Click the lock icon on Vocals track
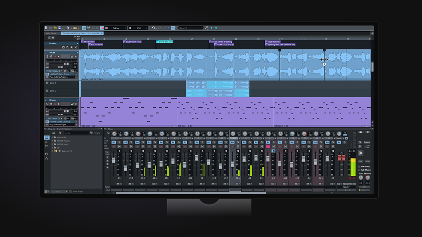This screenshot has width=422, height=237. click(72, 57)
